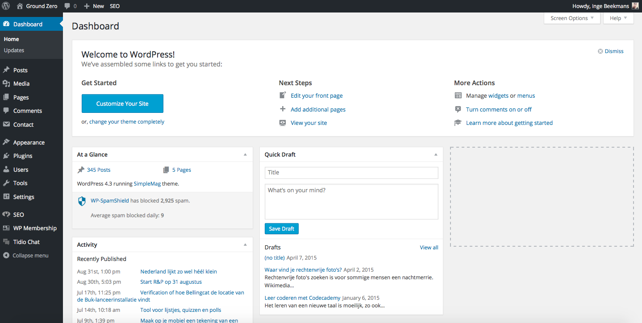Open the Help dropdown tab
The width and height of the screenshot is (642, 323).
(618, 18)
